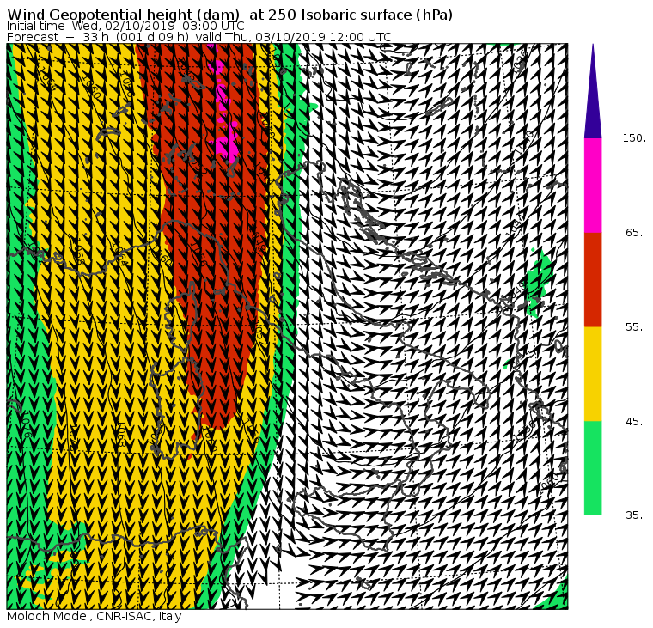The image size is (653, 628).
Task: Click the legend value '65.'
Action: tap(634, 233)
